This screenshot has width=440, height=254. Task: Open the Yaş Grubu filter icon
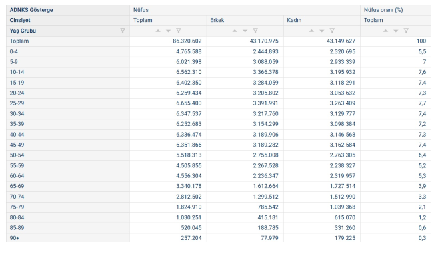click(x=123, y=31)
